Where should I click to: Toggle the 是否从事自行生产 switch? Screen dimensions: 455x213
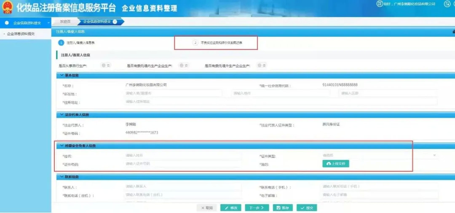point(106,65)
